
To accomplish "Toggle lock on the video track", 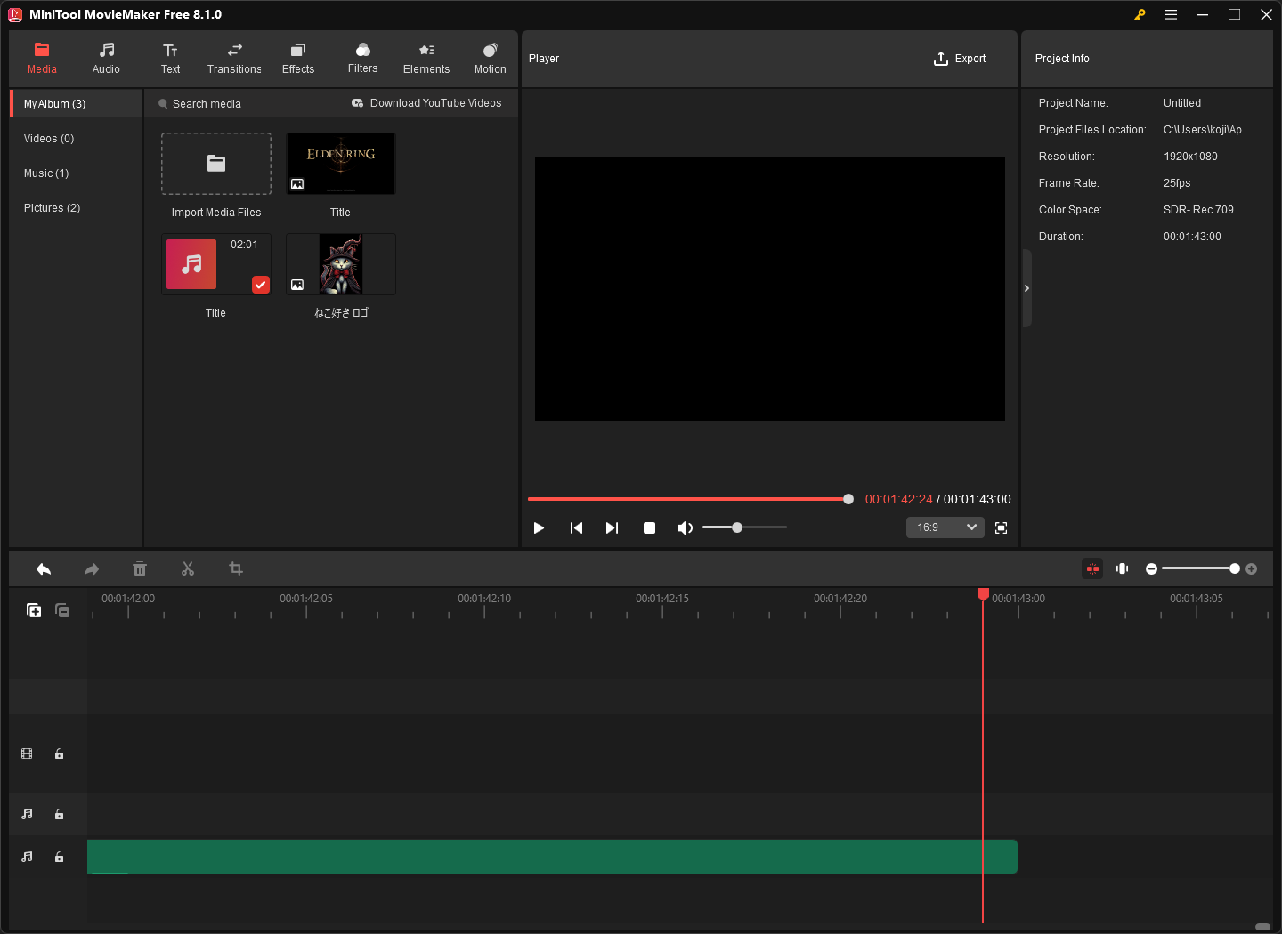I will coord(59,754).
